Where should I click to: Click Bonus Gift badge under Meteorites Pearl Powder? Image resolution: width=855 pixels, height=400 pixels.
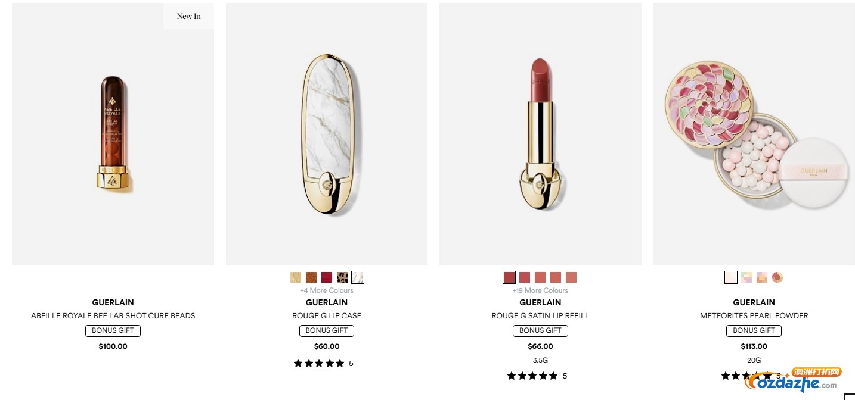coord(754,330)
